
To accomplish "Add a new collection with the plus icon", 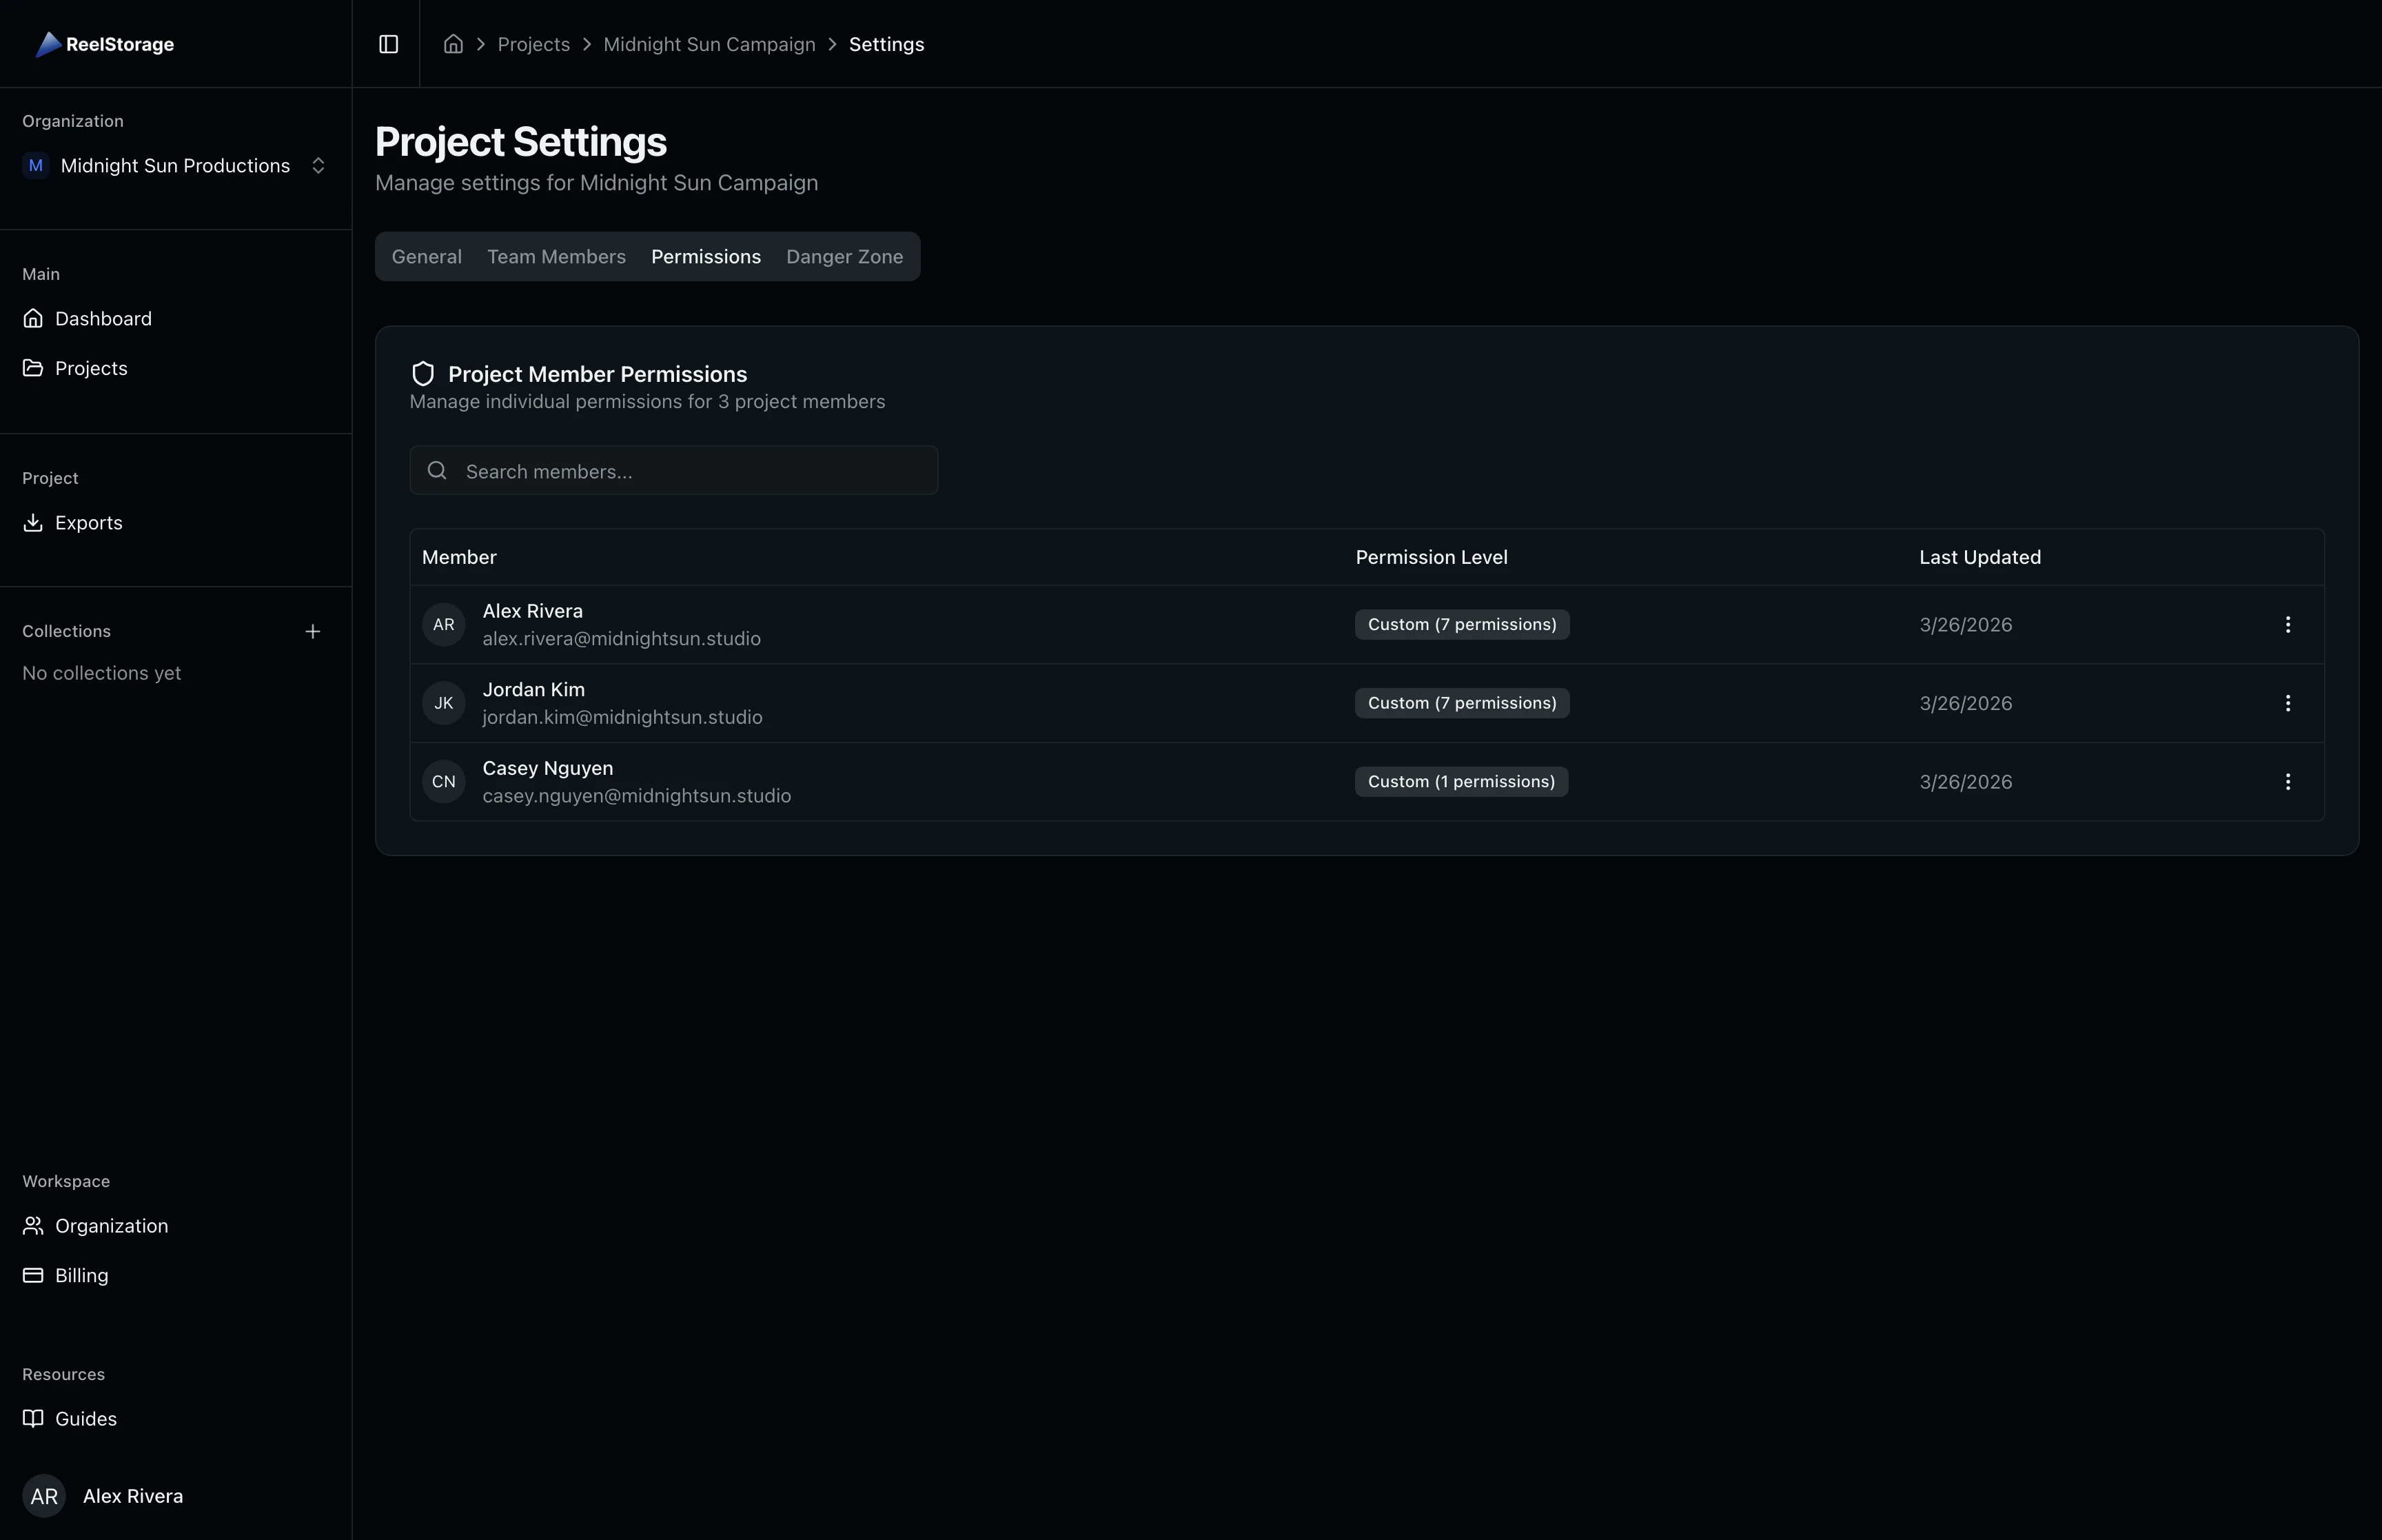I will coord(313,630).
